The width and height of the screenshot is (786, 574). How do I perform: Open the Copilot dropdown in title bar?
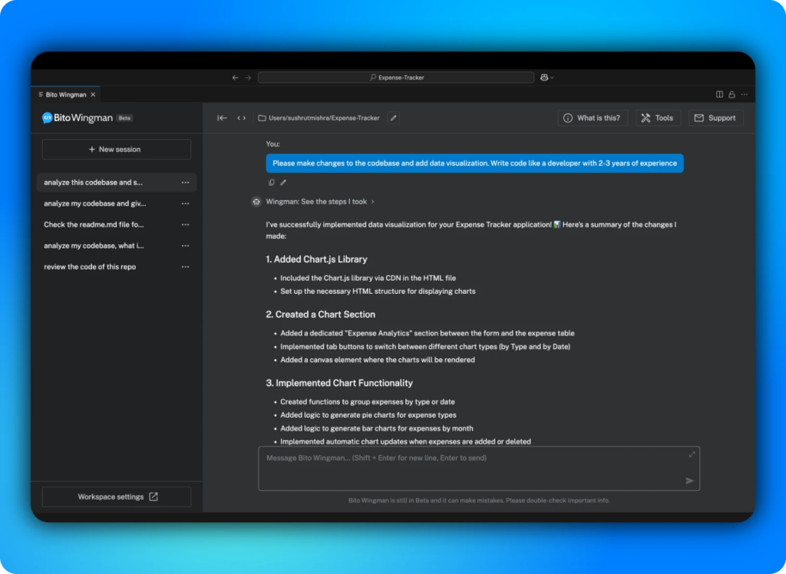547,78
